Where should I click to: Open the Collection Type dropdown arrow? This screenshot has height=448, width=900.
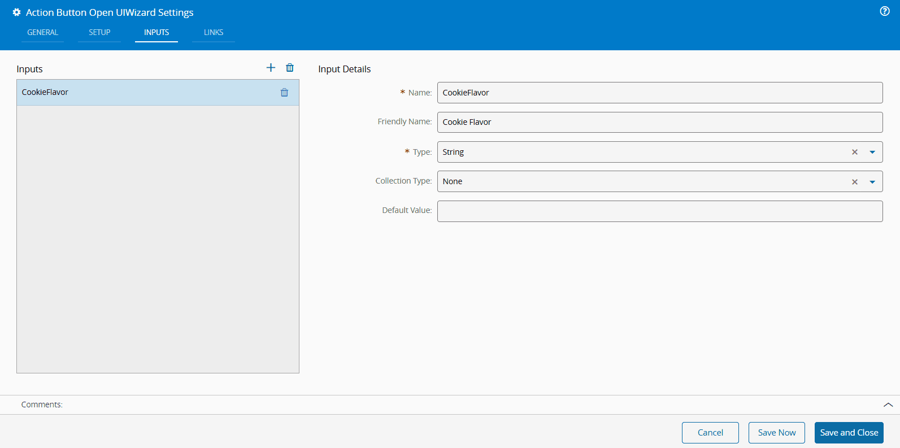[872, 182]
